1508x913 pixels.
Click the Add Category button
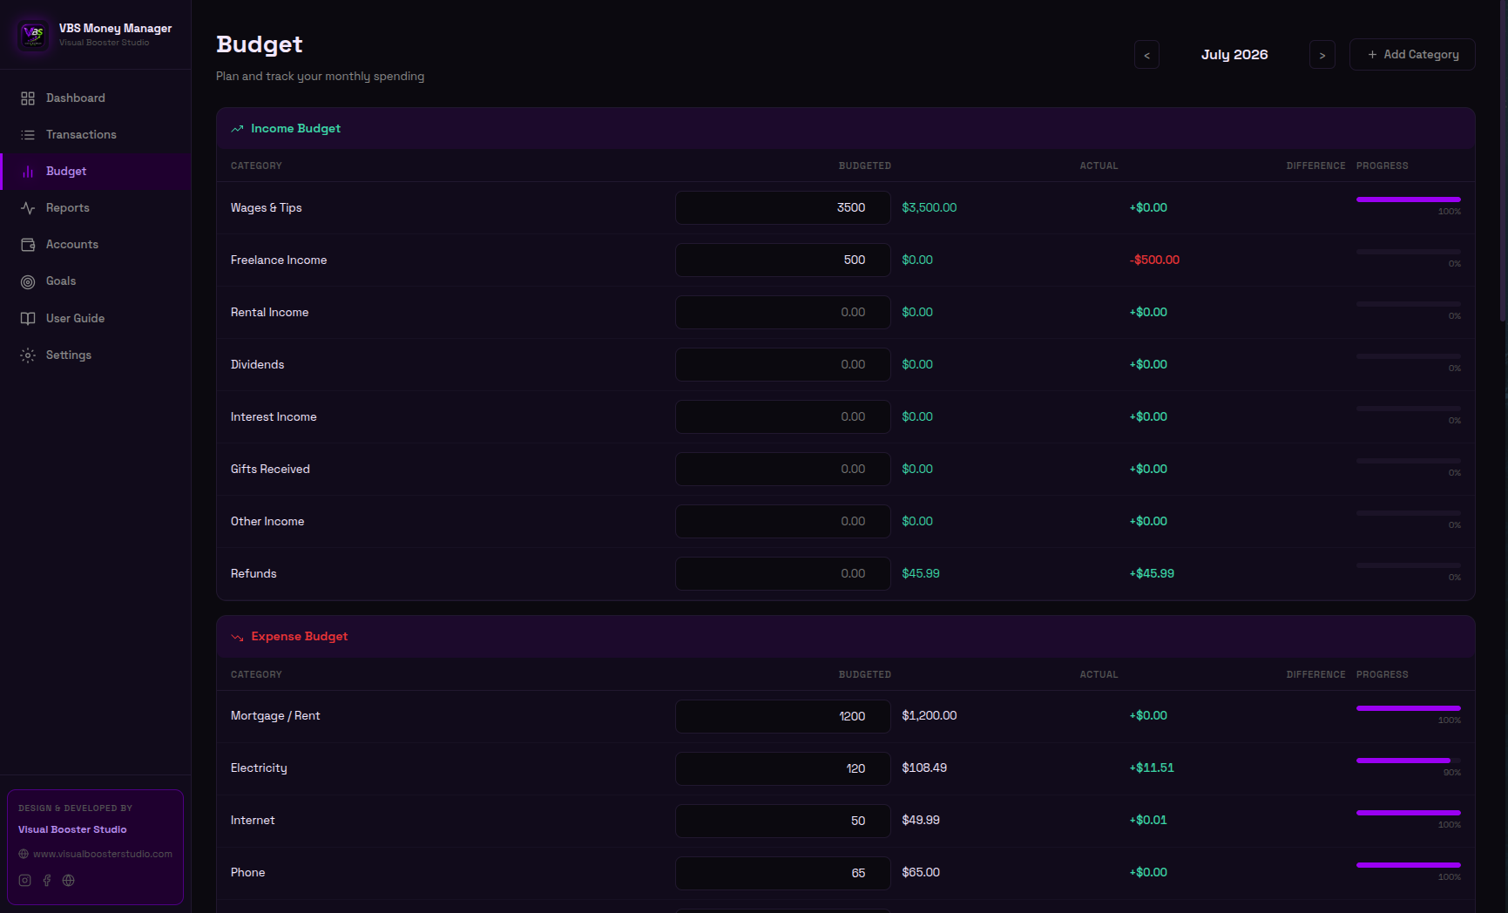click(x=1412, y=54)
